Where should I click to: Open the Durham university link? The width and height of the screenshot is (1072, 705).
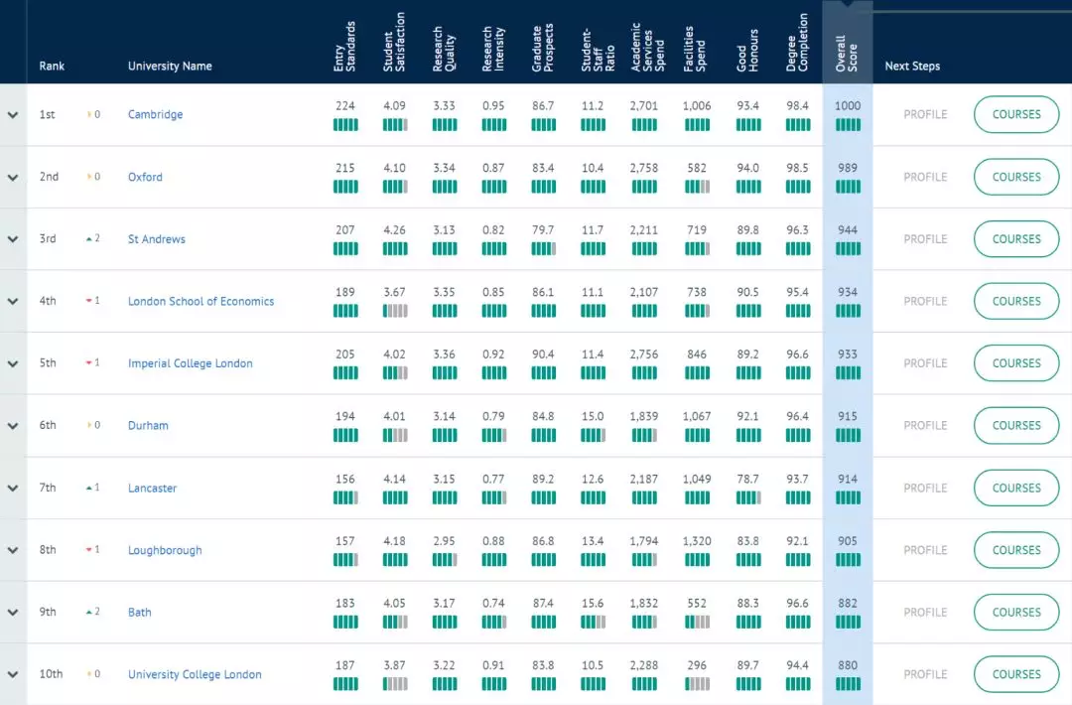pyautogui.click(x=148, y=425)
